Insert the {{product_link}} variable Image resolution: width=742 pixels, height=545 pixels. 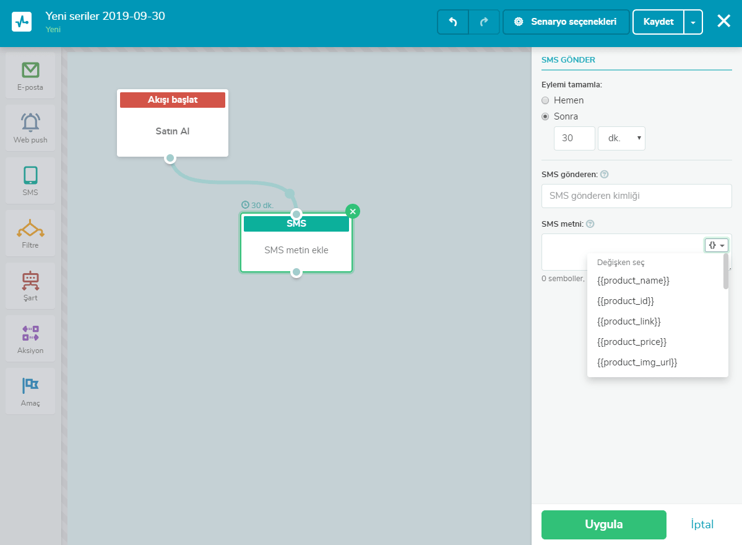coord(629,321)
